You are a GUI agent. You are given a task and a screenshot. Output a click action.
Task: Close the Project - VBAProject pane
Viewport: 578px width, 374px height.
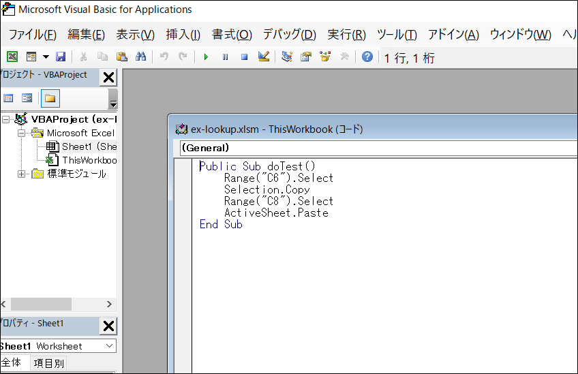point(108,78)
